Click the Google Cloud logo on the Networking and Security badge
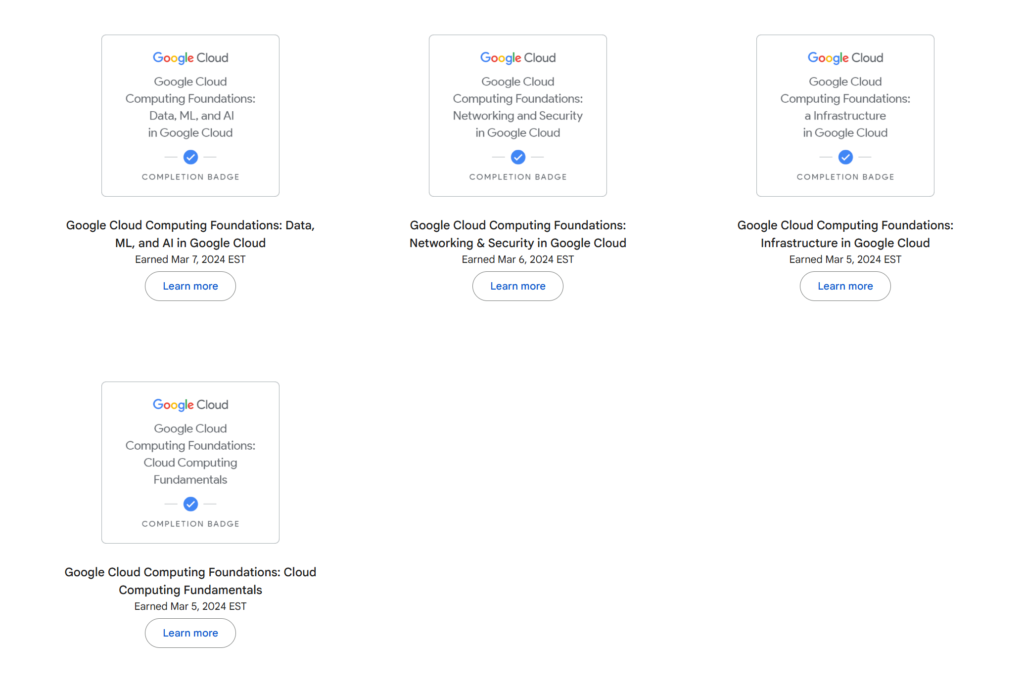Screen dimensions: 1024x682 pyautogui.click(x=517, y=58)
